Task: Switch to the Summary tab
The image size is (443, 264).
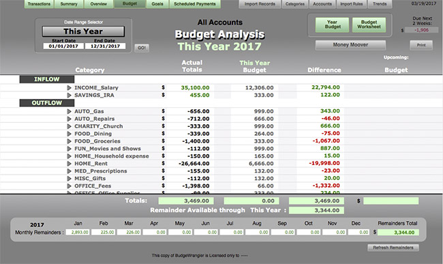Action: pos(69,4)
